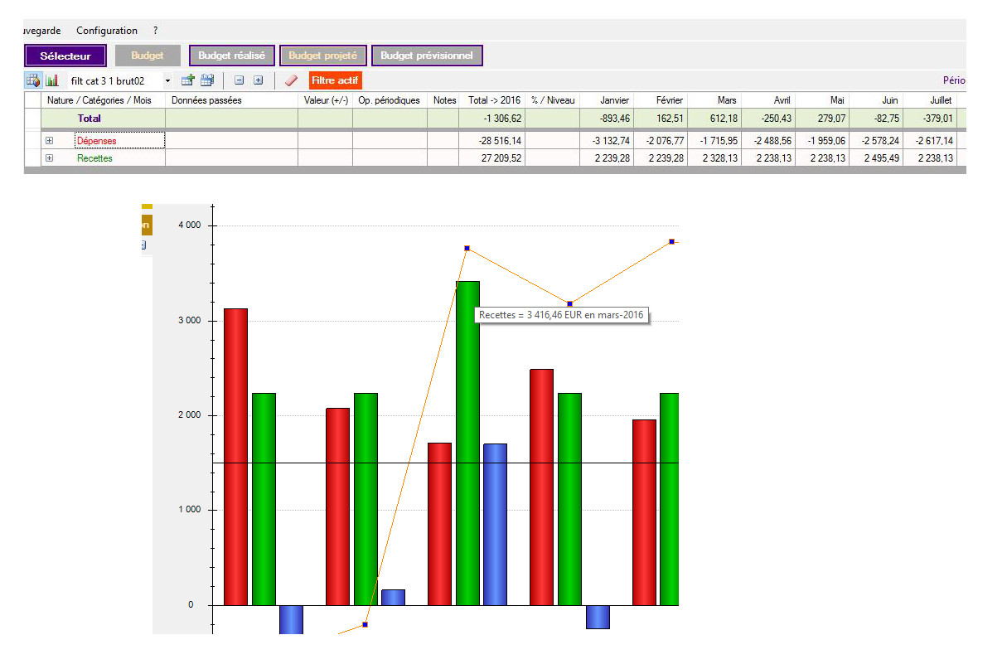1007x664 pixels.
Task: Open the filter name dropdown arrow
Action: (x=167, y=81)
